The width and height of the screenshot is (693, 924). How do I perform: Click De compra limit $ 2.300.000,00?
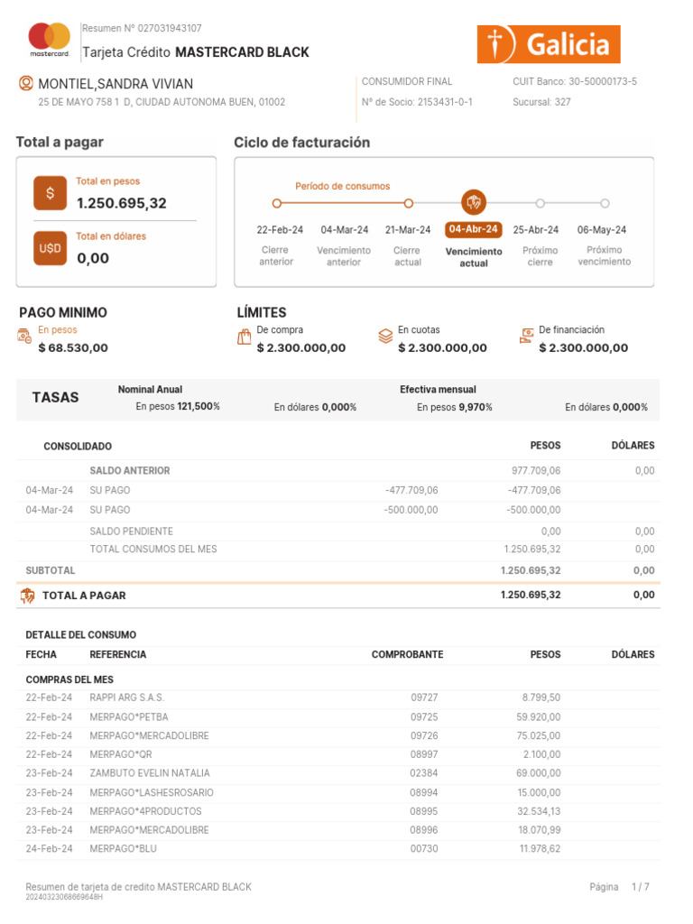(x=301, y=347)
